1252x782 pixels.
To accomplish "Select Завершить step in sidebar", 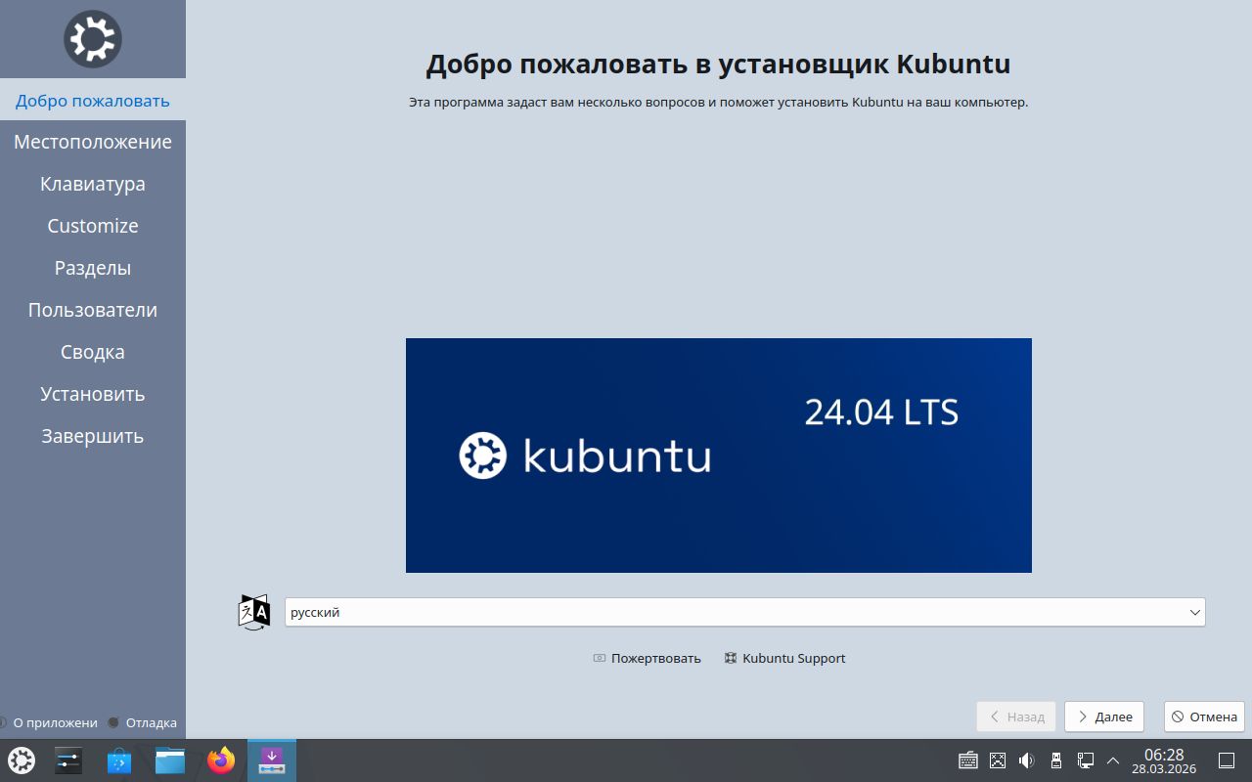I will tap(93, 436).
